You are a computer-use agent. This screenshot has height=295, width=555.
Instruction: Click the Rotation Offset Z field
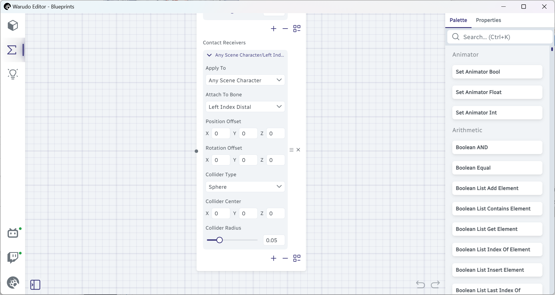[x=275, y=160]
